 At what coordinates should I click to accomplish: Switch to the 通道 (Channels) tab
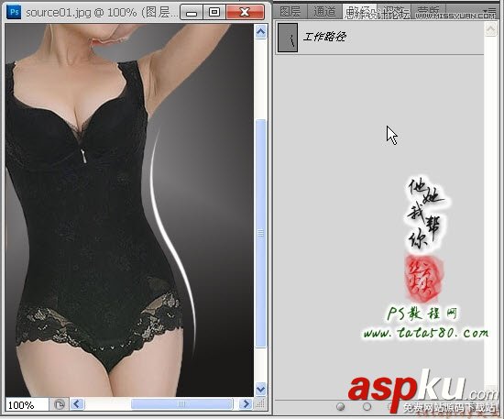[x=324, y=12]
